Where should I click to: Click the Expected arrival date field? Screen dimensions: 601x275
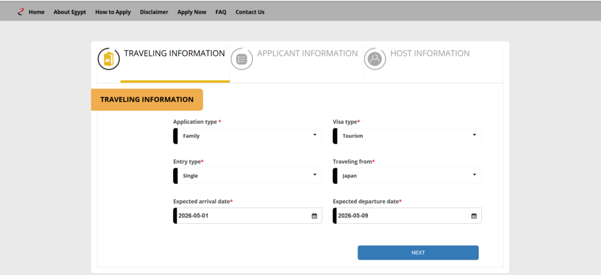click(x=241, y=216)
